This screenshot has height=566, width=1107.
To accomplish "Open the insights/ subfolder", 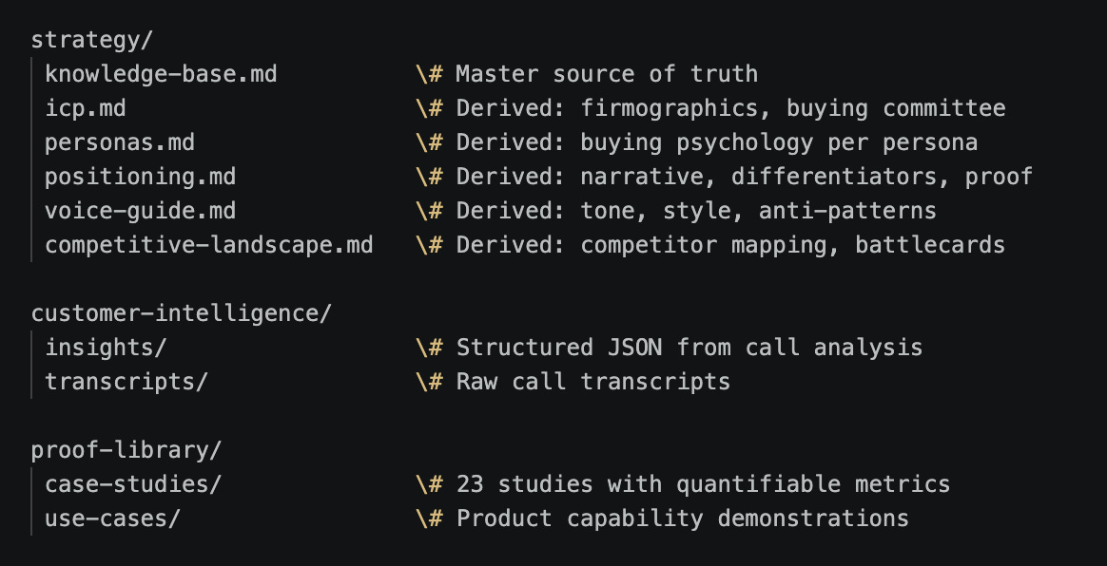I will pyautogui.click(x=106, y=348).
